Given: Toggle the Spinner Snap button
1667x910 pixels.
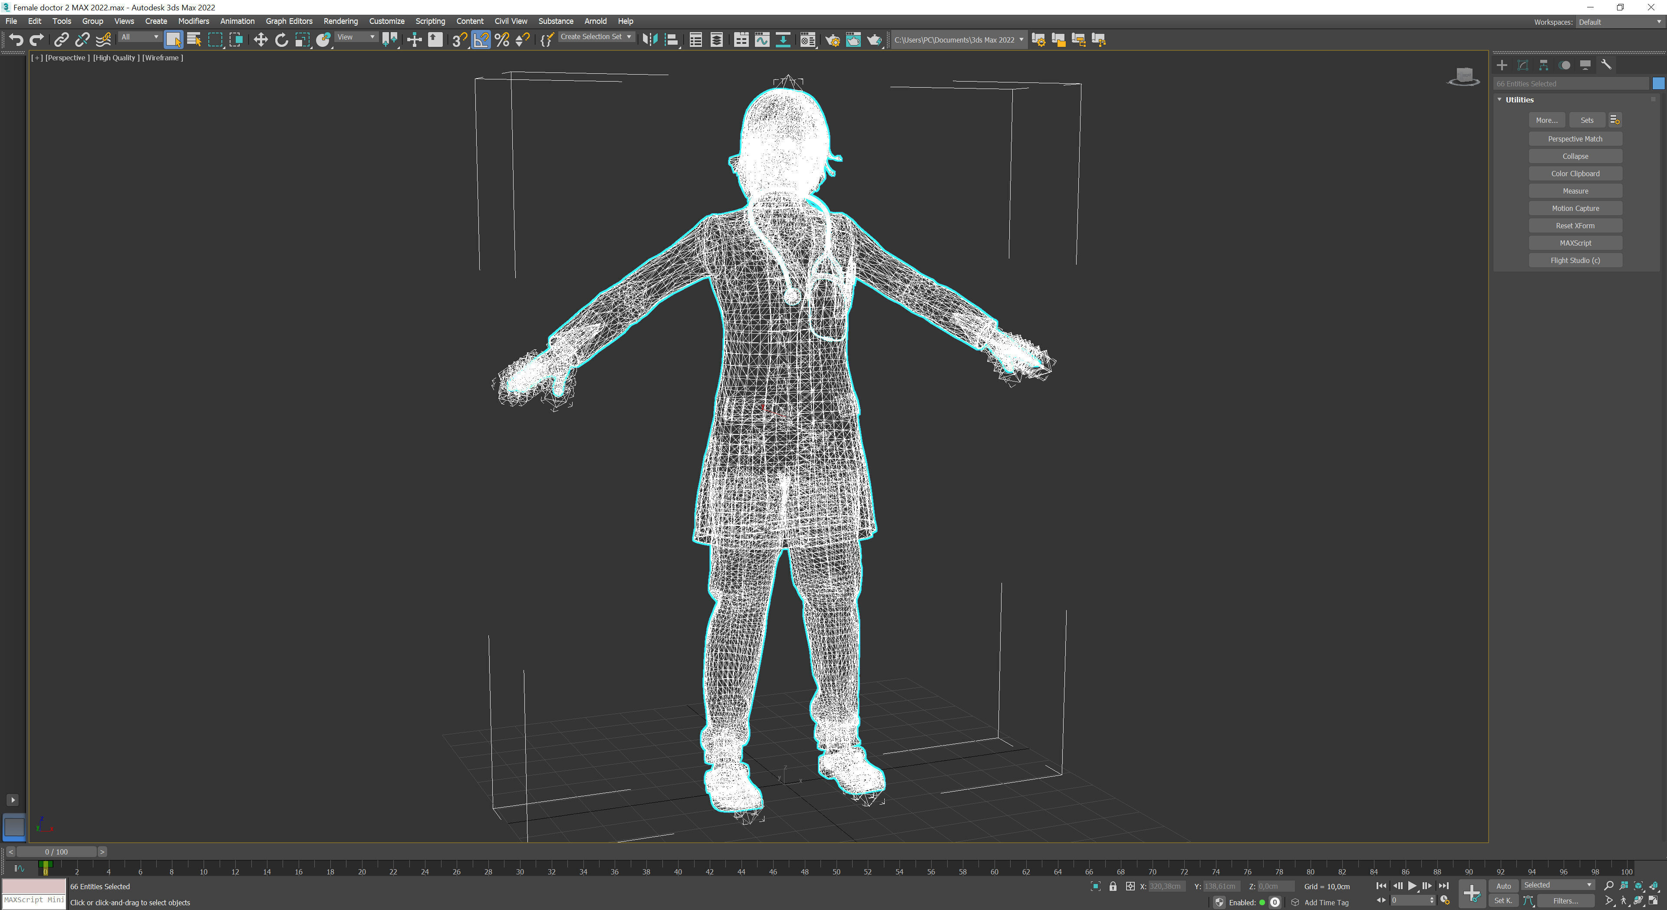Looking at the screenshot, I should (522, 40).
